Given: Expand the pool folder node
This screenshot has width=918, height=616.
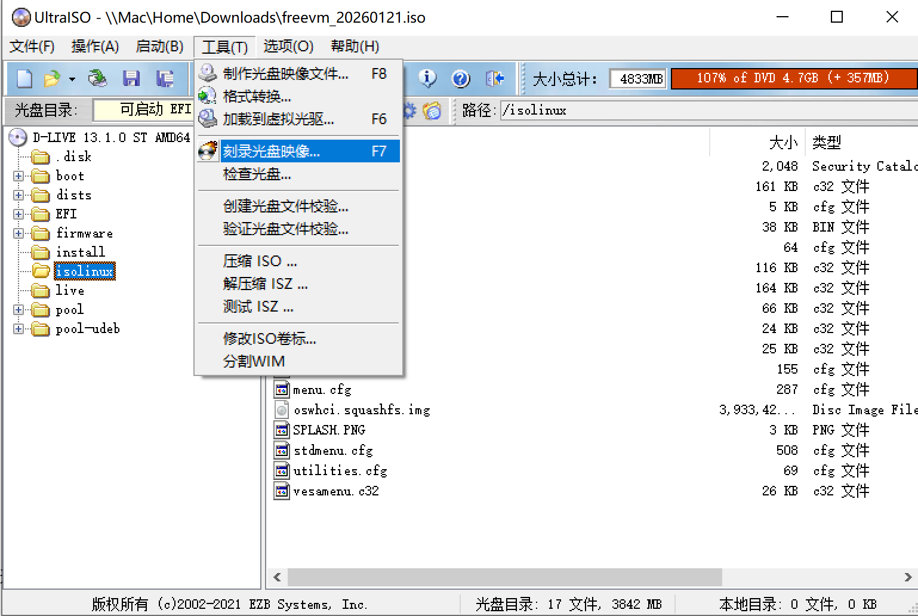Looking at the screenshot, I should 19,309.
